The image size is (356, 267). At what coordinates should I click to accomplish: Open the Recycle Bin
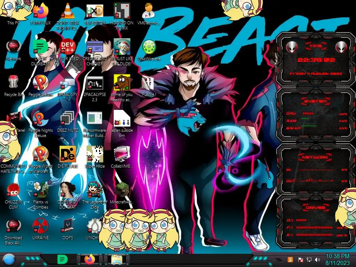click(x=14, y=86)
